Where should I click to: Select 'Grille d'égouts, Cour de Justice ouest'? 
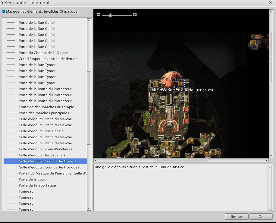point(50,167)
